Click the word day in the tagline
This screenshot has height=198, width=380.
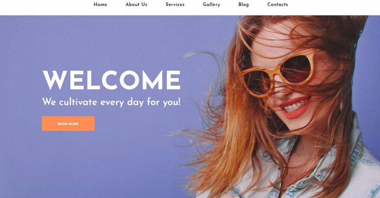point(135,103)
